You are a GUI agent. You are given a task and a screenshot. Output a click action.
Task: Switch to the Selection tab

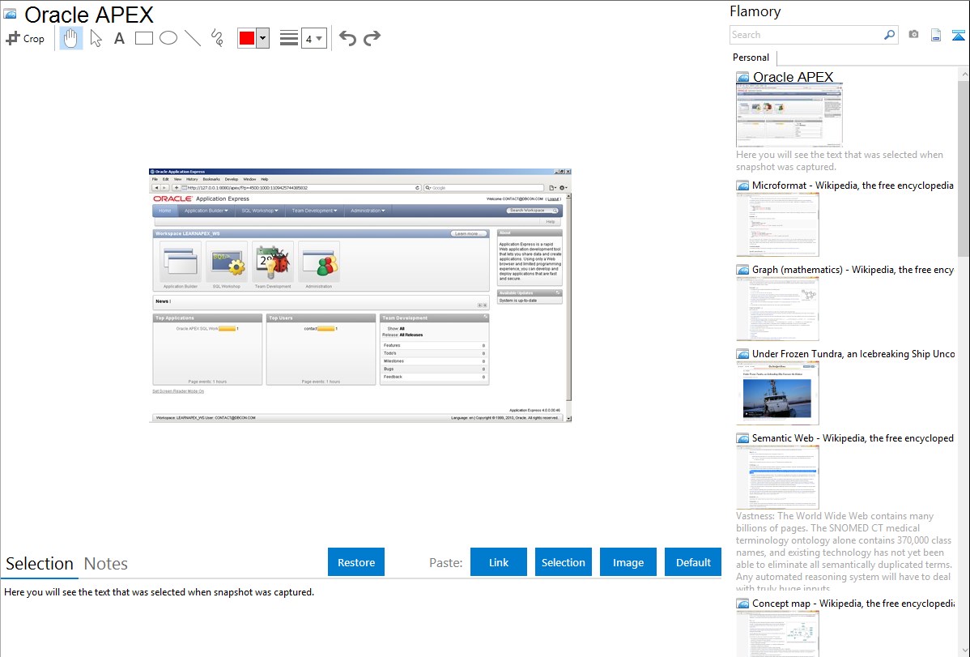[x=40, y=564]
